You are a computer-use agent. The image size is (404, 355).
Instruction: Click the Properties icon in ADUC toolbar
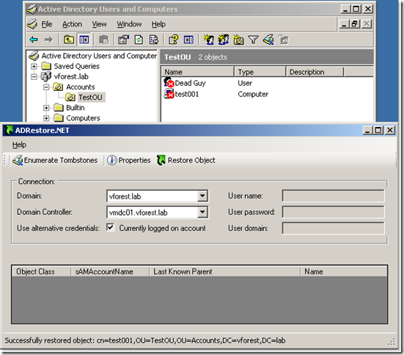click(x=123, y=40)
